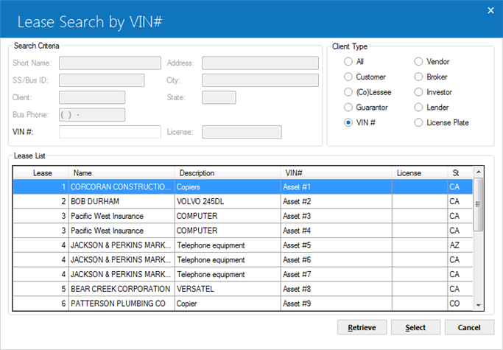Screen dimensions: 503x350
Task: Click the VOLVO 245DL description cell
Action: (228, 201)
